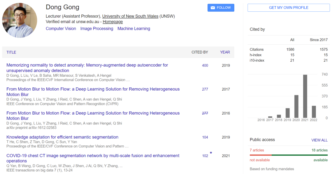The image size is (333, 174).
Task: Sort publications by Year column header
Action: tap(225, 52)
